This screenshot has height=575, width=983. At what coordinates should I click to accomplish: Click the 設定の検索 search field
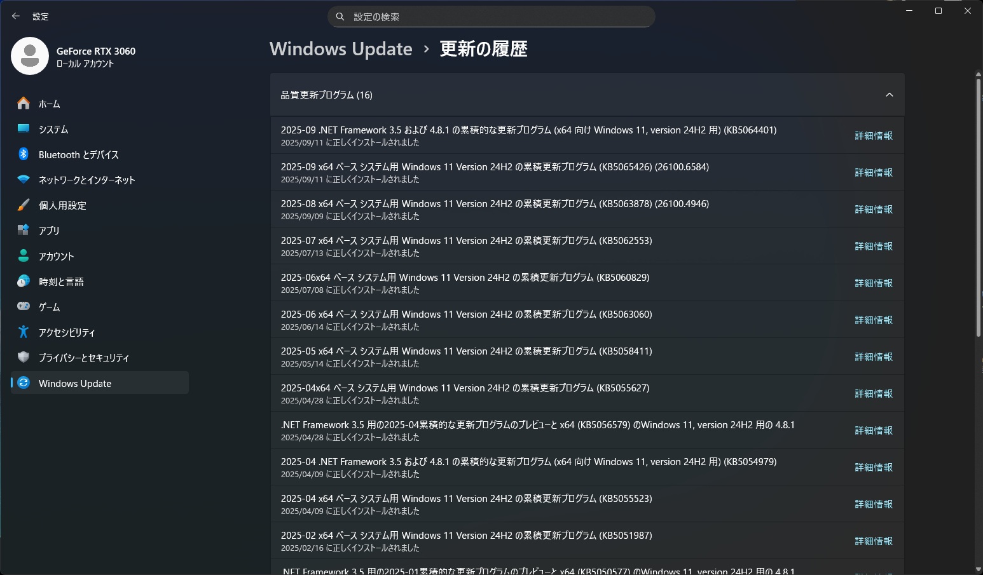[491, 17]
